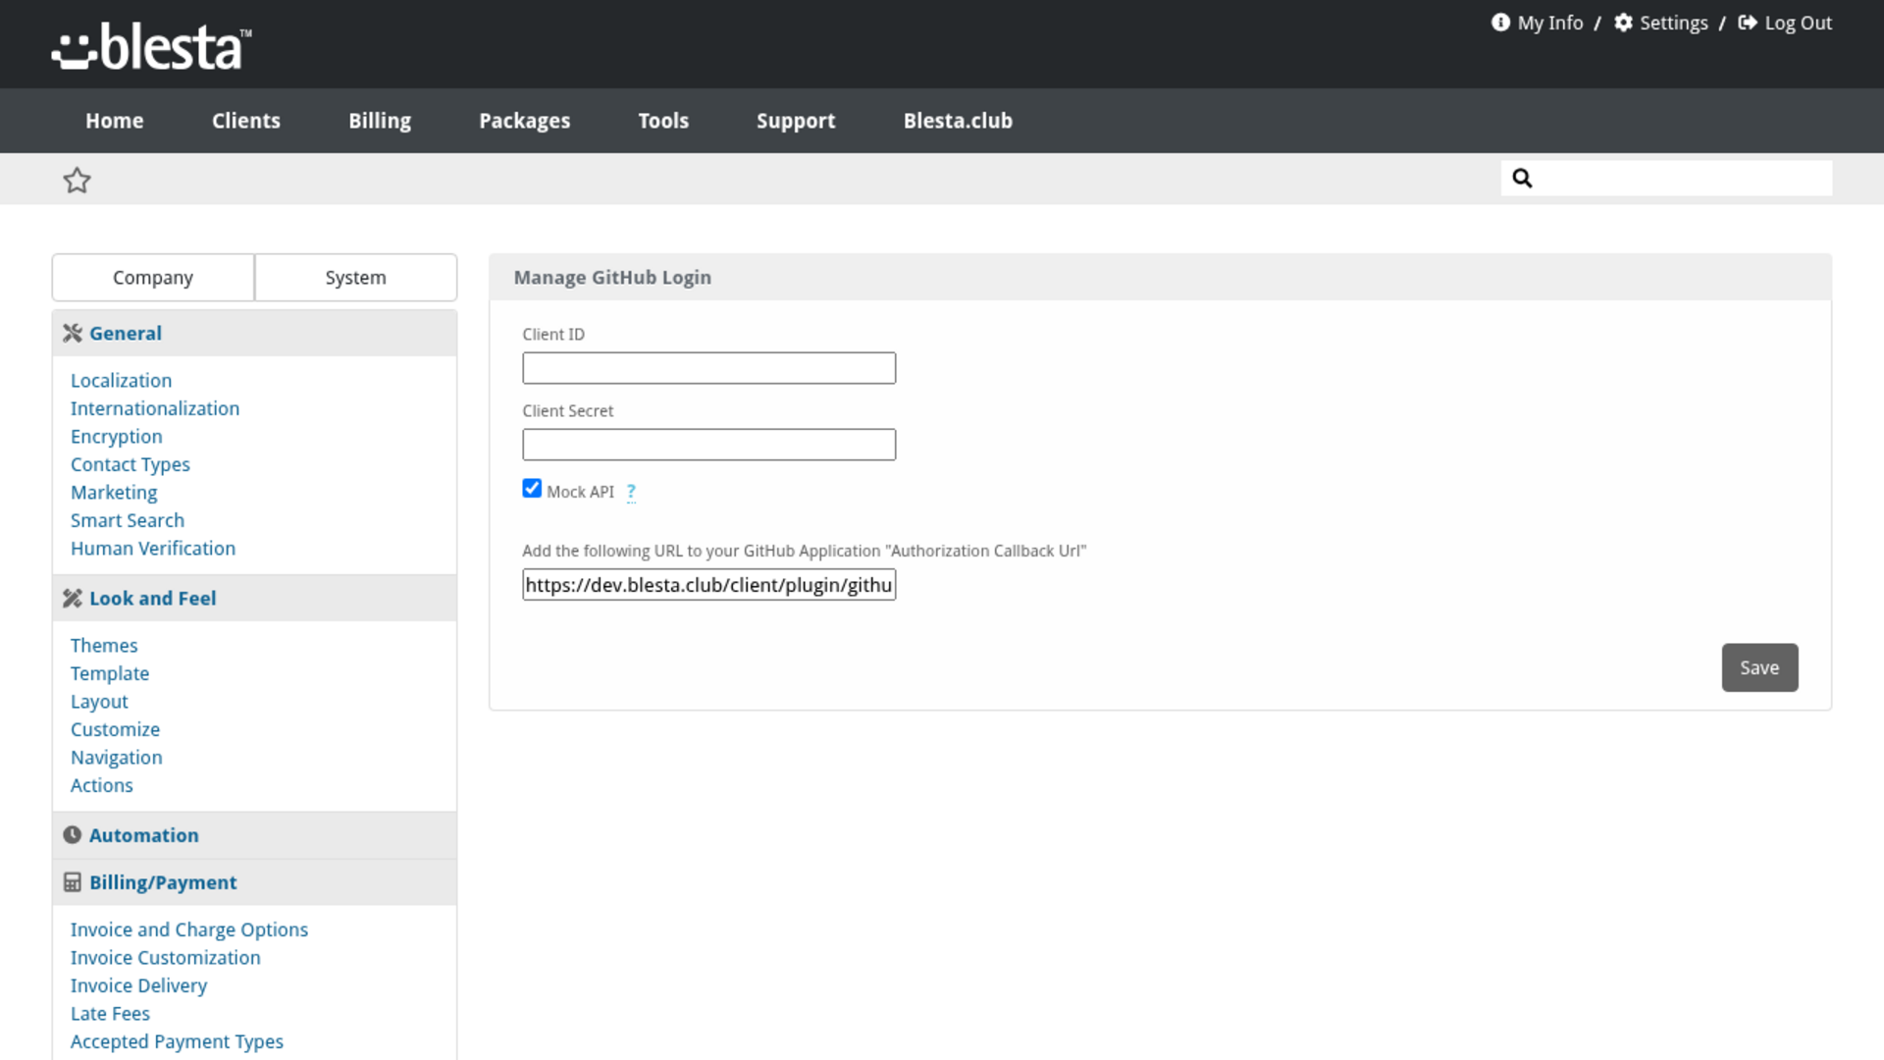Click the Settings gear icon
This screenshot has width=1884, height=1060.
click(1623, 23)
